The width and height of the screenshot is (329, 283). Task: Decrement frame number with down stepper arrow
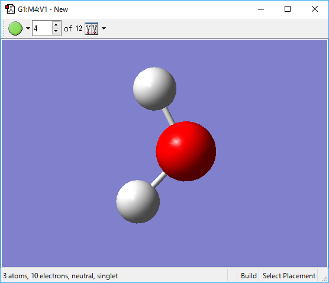pos(56,31)
